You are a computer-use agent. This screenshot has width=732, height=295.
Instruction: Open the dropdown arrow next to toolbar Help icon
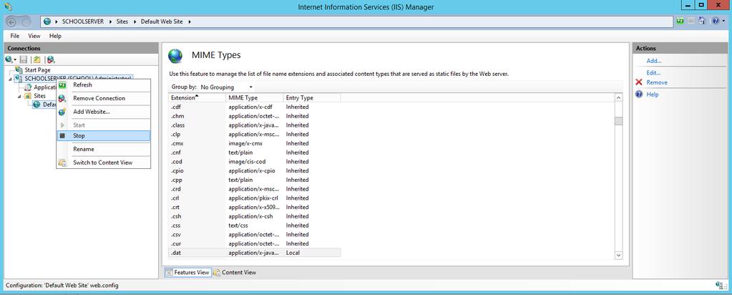[x=722, y=21]
